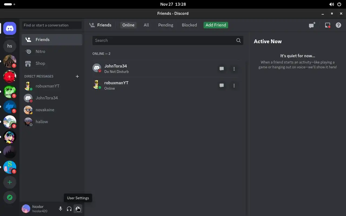
Task: Open the 'hs' server icon
Action: click(10, 46)
